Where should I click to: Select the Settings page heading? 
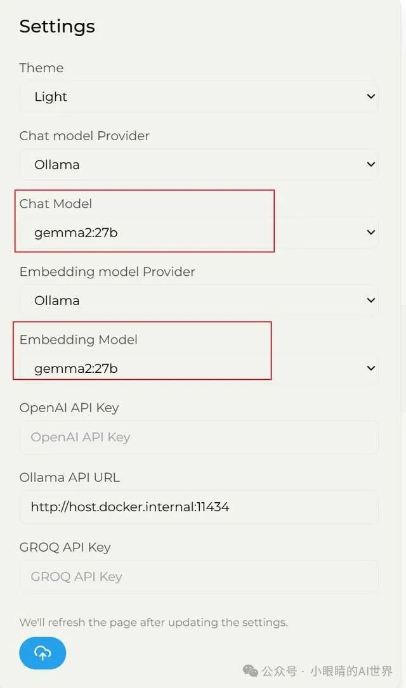pyautogui.click(x=57, y=26)
